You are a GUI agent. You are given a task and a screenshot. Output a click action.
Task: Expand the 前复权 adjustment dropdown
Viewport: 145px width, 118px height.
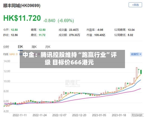(x=136, y=54)
